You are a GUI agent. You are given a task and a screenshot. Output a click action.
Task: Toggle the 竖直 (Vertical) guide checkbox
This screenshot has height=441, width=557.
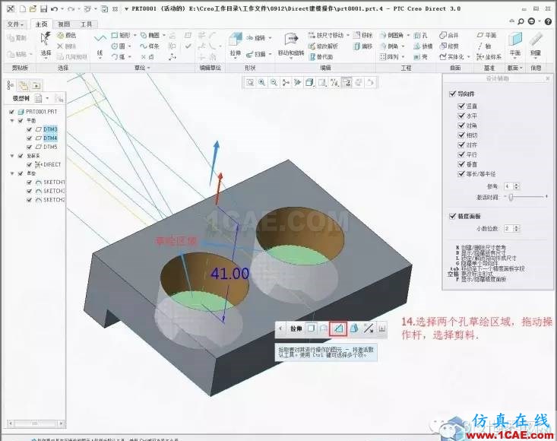coord(461,106)
